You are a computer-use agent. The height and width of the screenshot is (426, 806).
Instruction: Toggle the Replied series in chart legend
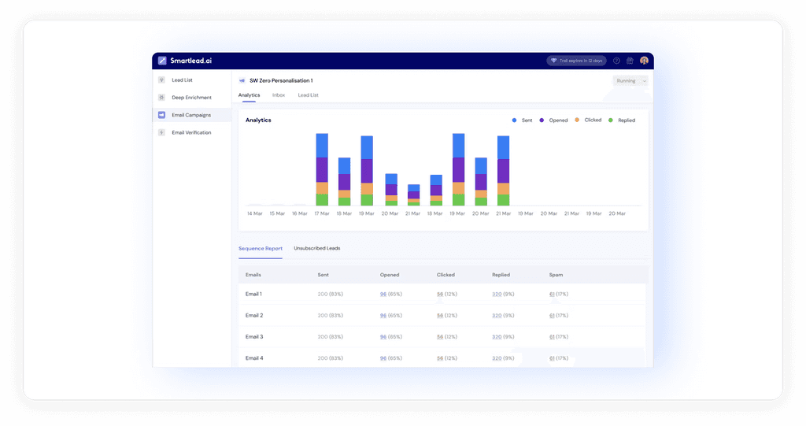point(622,120)
